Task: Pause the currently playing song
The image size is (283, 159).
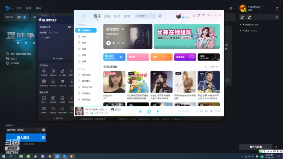Action: (x=149, y=112)
